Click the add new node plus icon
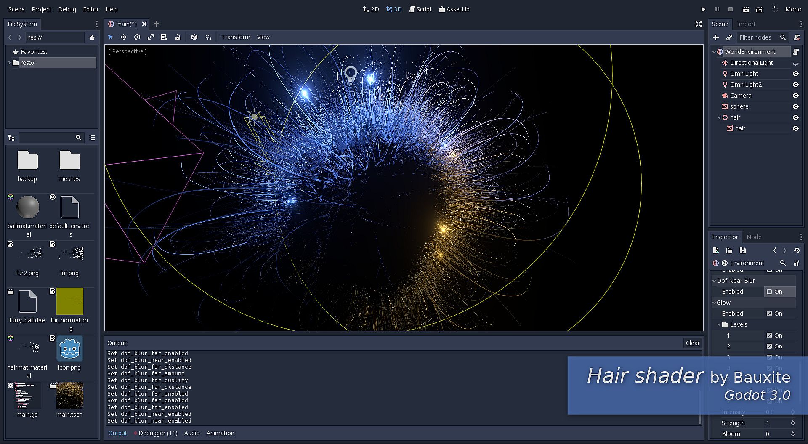This screenshot has height=444, width=808. [716, 37]
